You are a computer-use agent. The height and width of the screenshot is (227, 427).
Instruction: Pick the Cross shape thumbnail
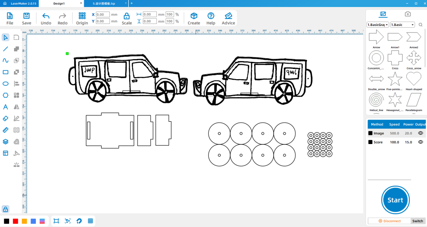click(395, 58)
